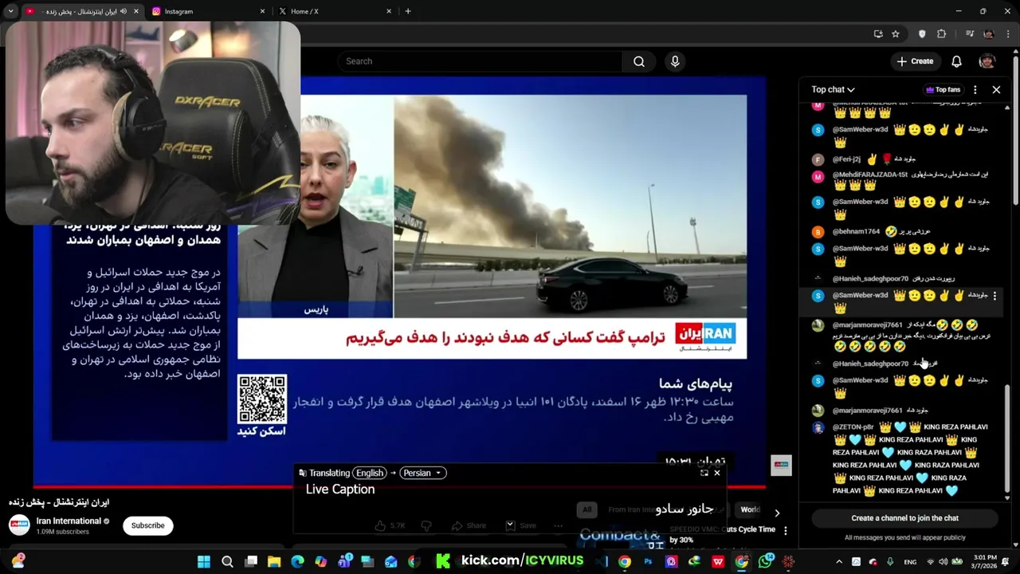Focus the YouTube search field
The image size is (1020, 574).
(x=480, y=61)
